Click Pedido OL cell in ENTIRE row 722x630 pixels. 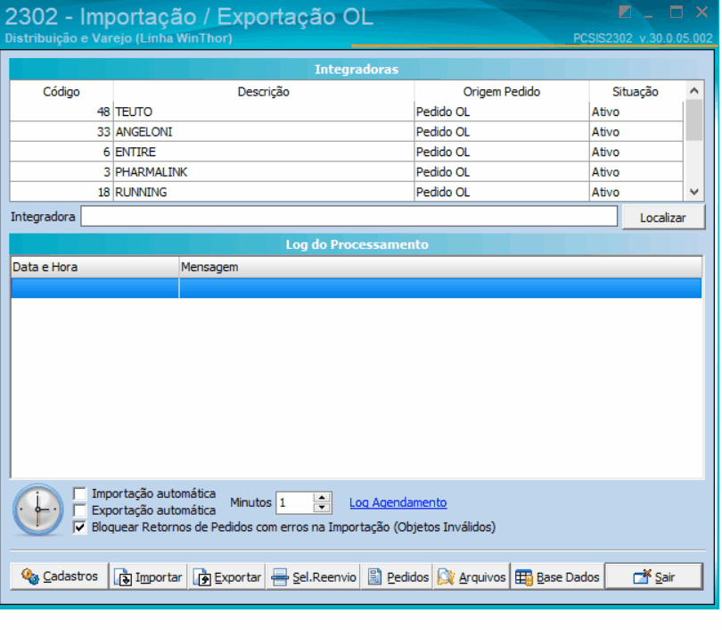pos(502,152)
